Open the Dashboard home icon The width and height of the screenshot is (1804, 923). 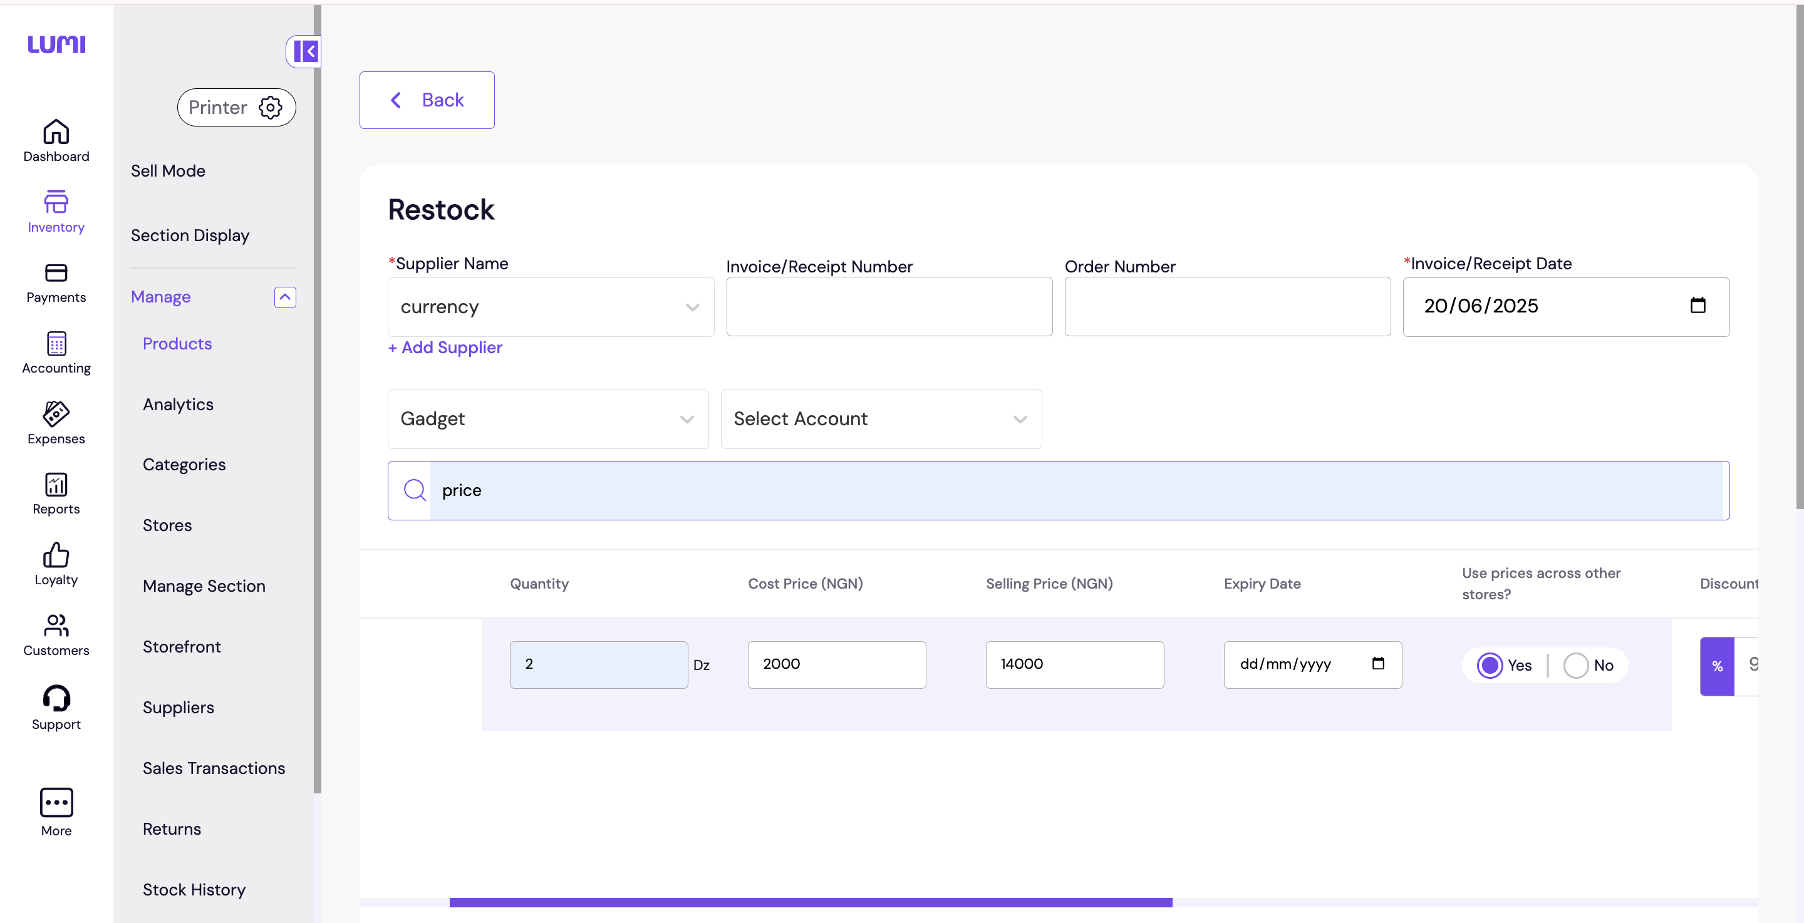[x=56, y=131]
